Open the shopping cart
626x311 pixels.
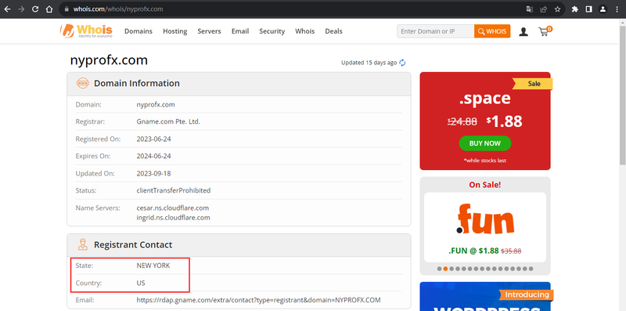545,31
